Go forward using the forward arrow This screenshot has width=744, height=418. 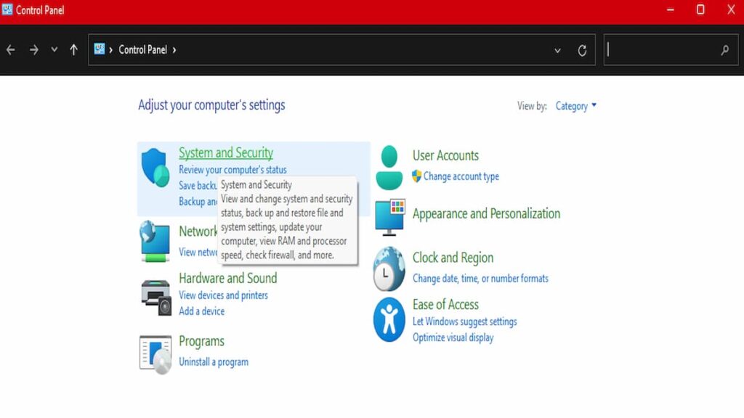33,50
